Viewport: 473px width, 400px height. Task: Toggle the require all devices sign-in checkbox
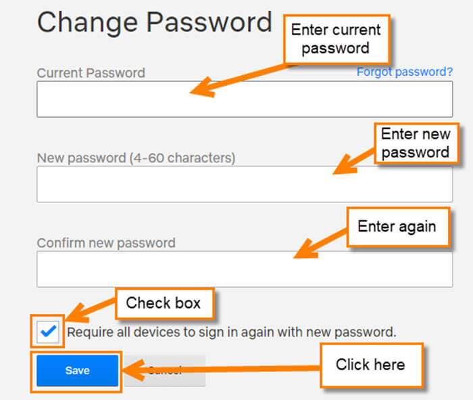48,332
